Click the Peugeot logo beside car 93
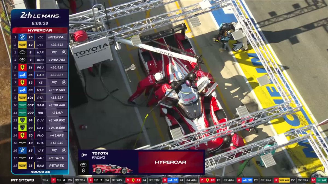Image resolution: width=328 pixels, height=184 pixels. [22, 128]
